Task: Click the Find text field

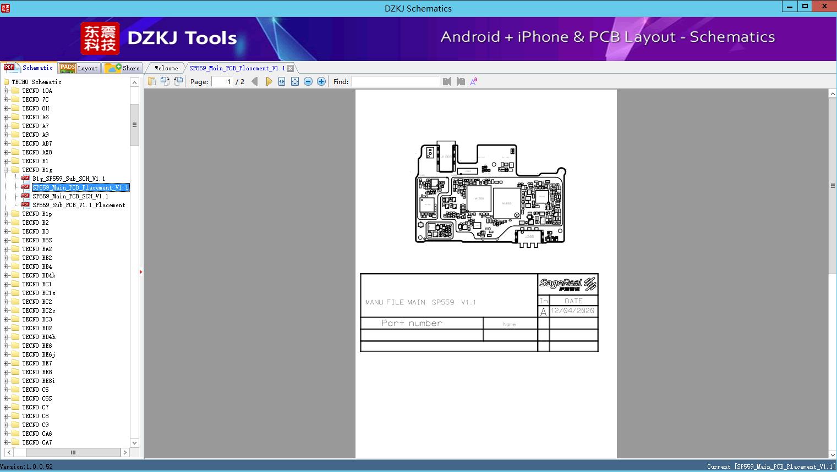Action: click(396, 81)
